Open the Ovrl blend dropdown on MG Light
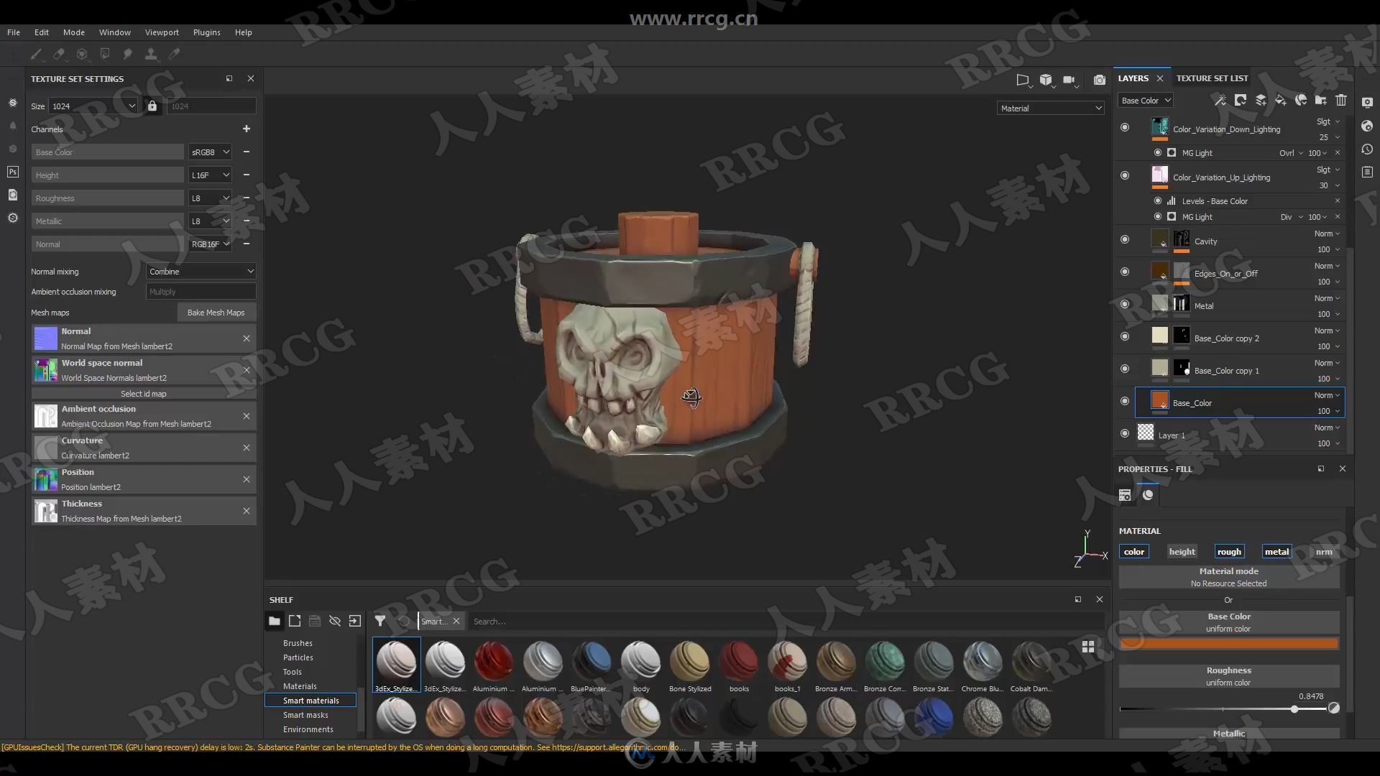Image resolution: width=1380 pixels, height=776 pixels. [x=1291, y=153]
